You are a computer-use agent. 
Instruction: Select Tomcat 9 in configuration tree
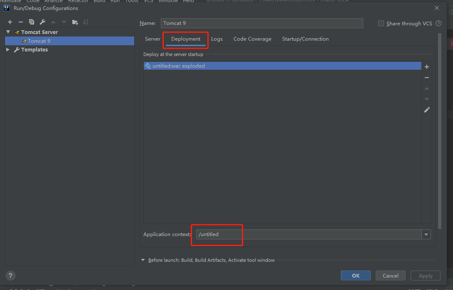pos(70,41)
